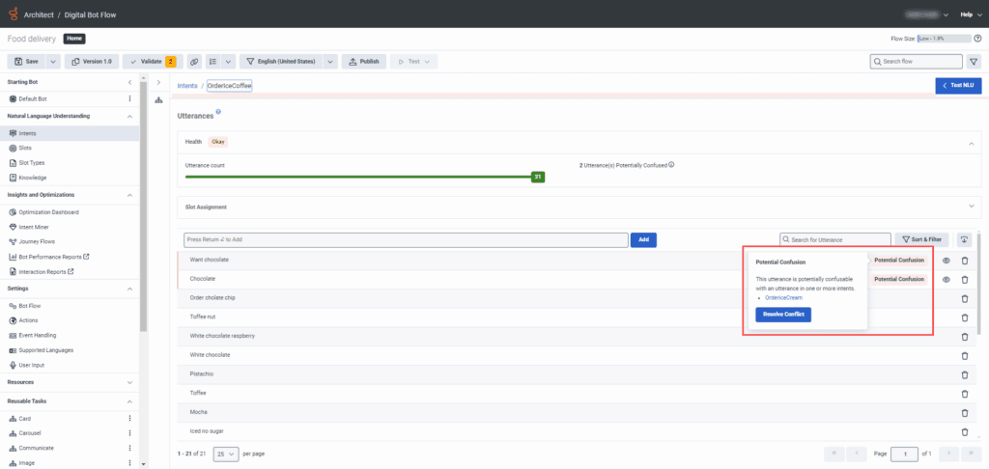989x469 pixels.
Task: Expand the Slot Assignment section
Action: click(971, 206)
